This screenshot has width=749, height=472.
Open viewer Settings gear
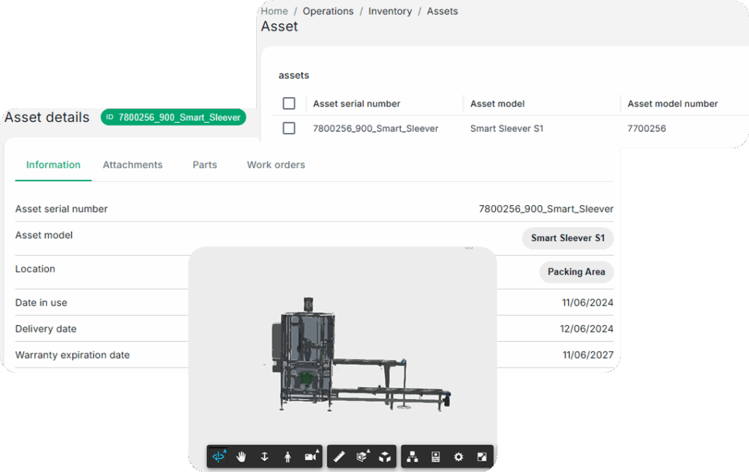(x=459, y=457)
